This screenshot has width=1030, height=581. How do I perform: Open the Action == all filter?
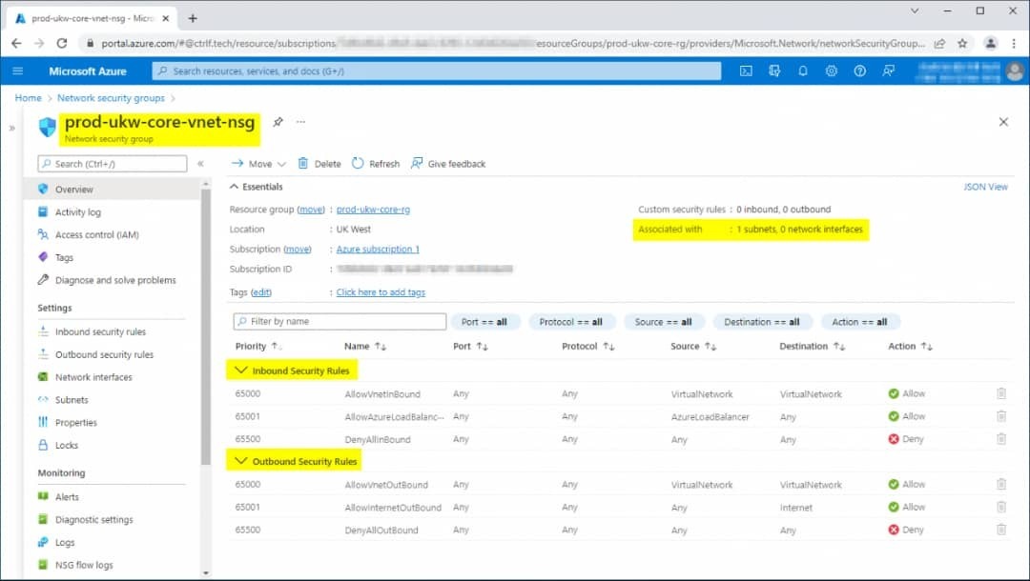860,322
